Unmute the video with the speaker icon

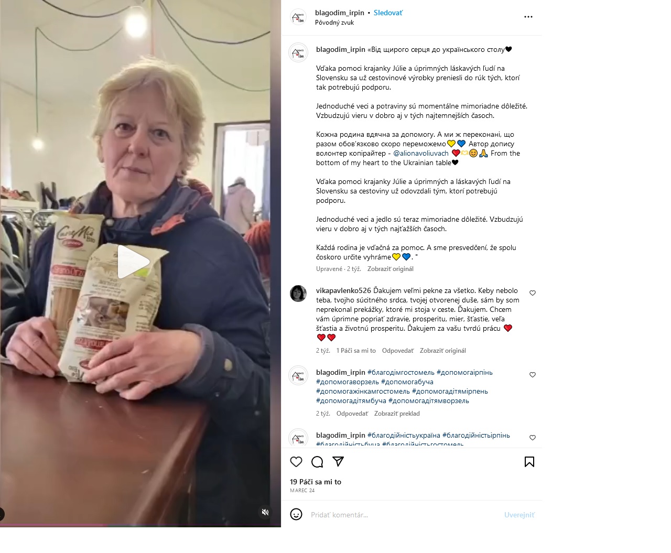coord(265,512)
